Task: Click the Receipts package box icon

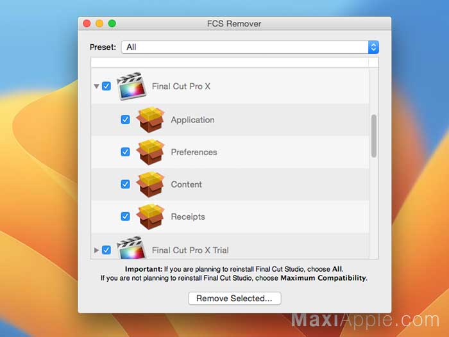Action: (x=150, y=217)
